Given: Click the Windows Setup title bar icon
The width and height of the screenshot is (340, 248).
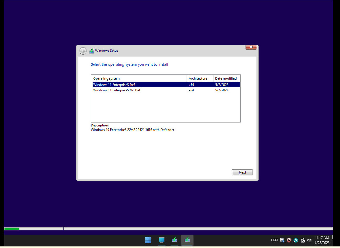Looking at the screenshot, I should coord(91,51).
